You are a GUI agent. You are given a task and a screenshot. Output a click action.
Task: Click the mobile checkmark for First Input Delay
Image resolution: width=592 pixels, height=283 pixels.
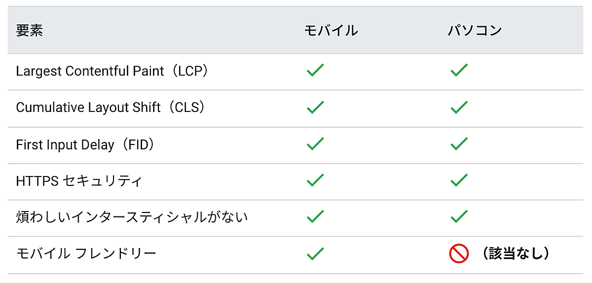pyautogui.click(x=315, y=144)
